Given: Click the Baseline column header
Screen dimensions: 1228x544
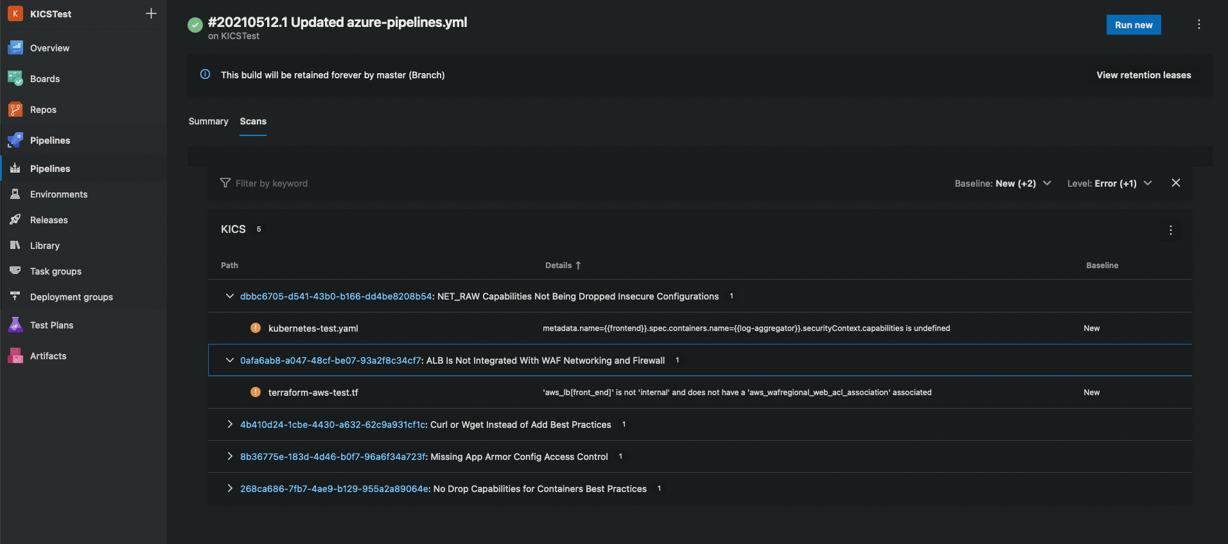Looking at the screenshot, I should coord(1102,266).
